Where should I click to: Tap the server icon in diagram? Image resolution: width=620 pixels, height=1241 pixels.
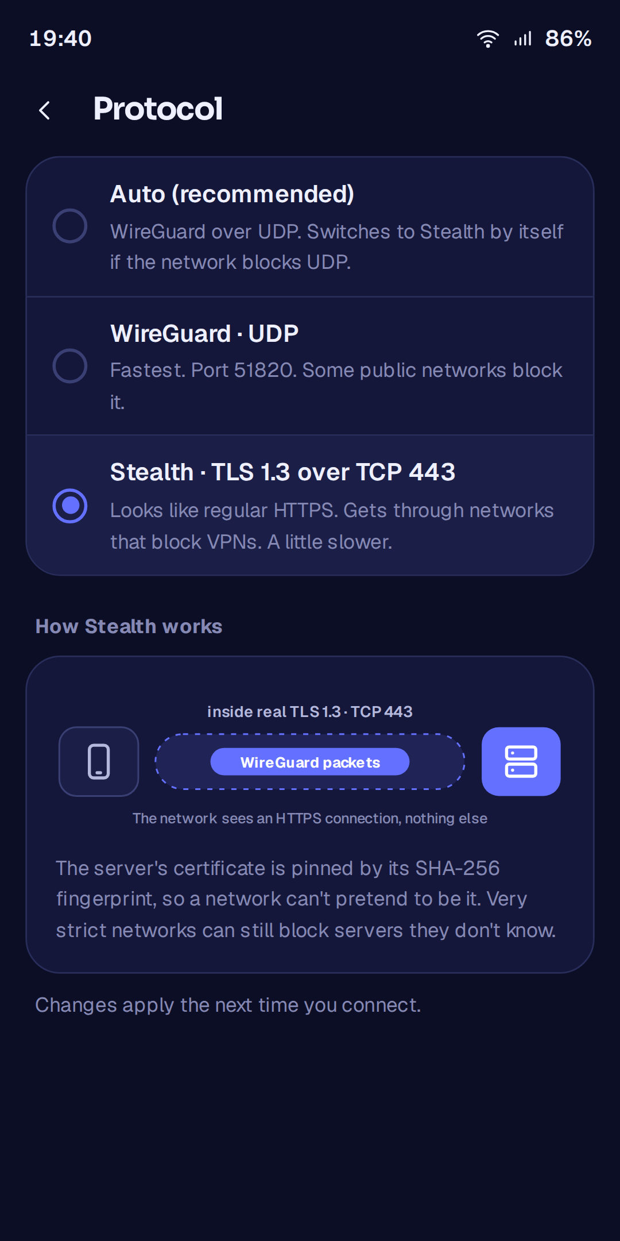point(521,761)
